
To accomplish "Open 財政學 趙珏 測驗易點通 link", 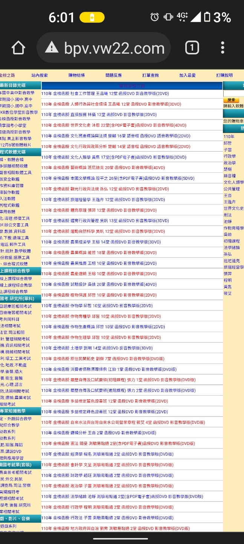I will (107, 475).
